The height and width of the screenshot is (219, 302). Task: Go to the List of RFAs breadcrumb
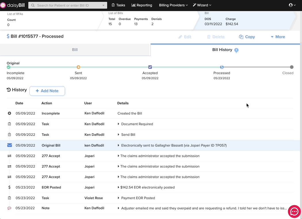click(x=15, y=14)
